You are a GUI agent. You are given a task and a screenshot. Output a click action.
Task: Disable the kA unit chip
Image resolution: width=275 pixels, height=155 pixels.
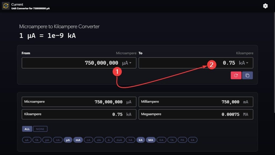click(141, 140)
